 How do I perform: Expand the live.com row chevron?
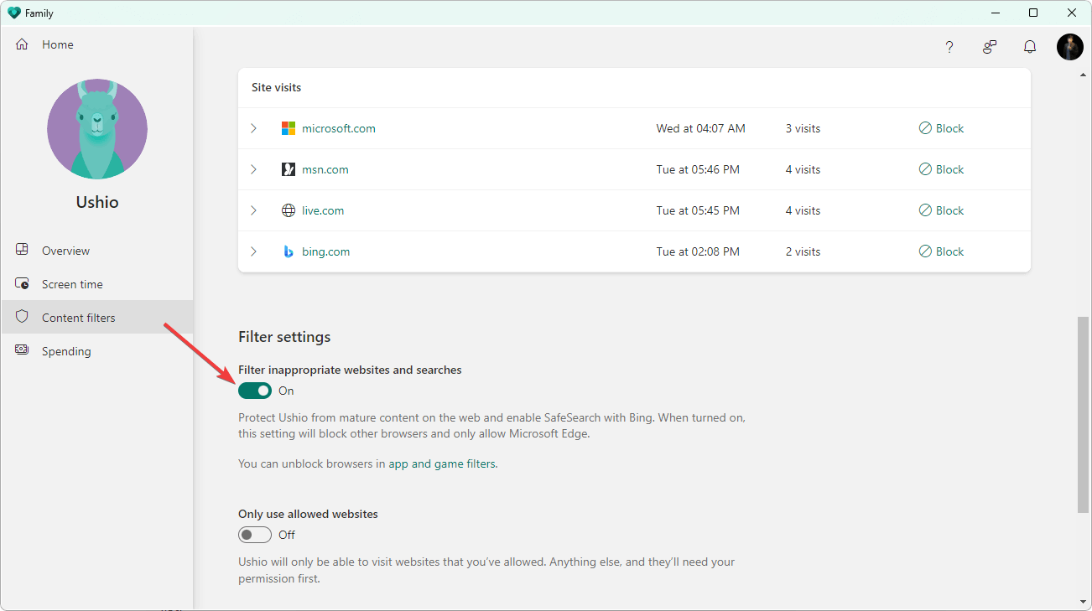(x=253, y=210)
